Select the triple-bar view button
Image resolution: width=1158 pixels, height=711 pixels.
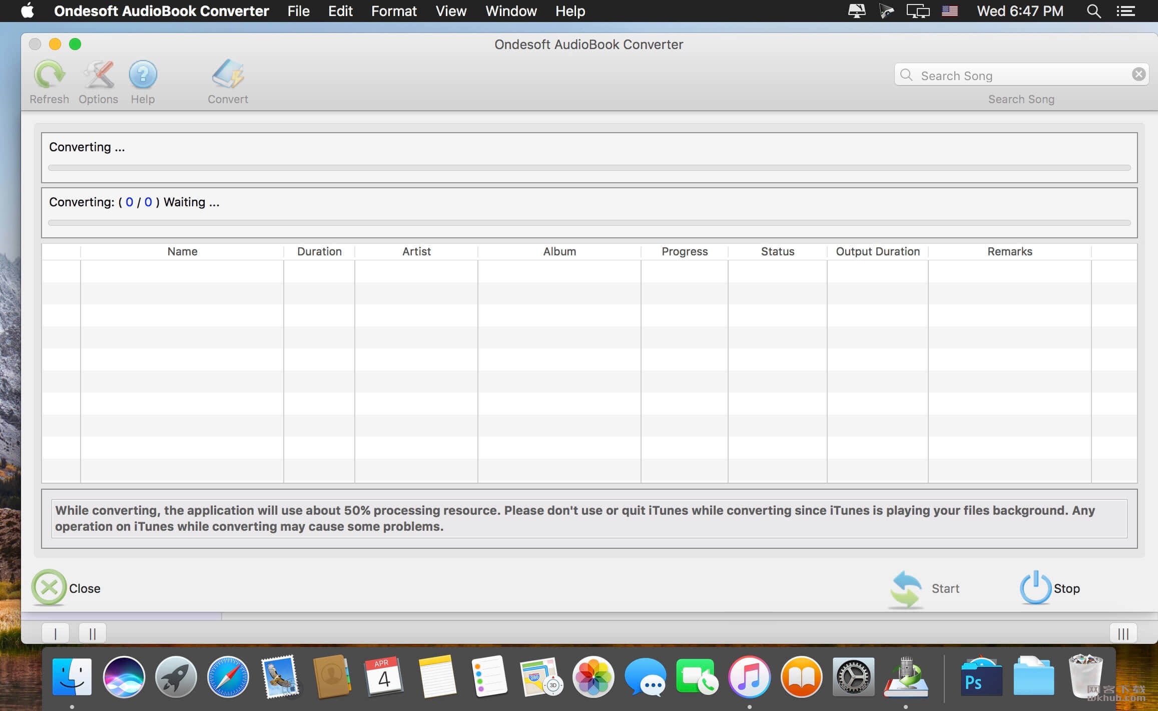pyautogui.click(x=1123, y=633)
